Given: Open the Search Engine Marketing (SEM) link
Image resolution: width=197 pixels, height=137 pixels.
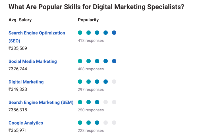Looking at the screenshot, I should (41, 102).
